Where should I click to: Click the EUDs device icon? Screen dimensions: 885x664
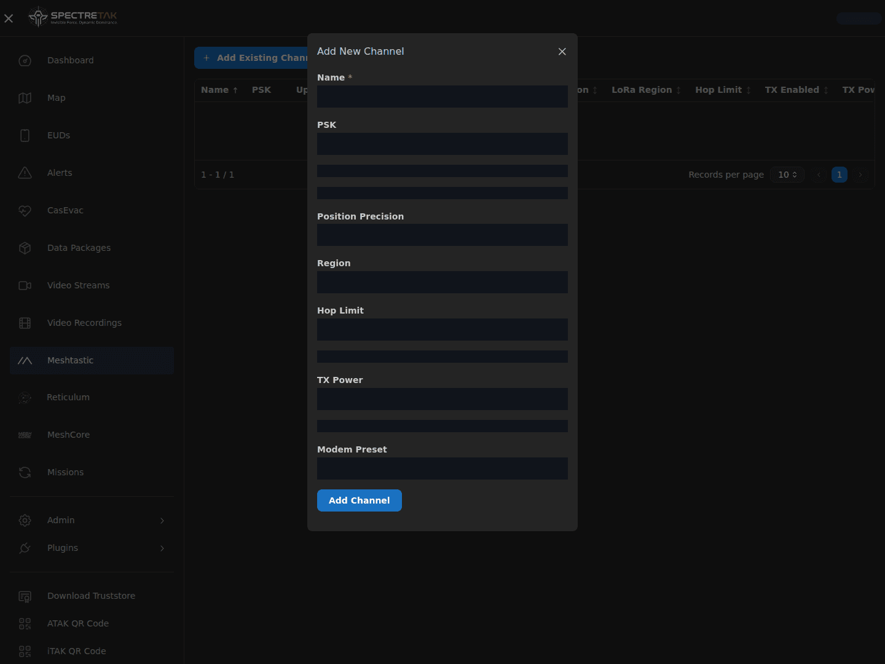(25, 135)
